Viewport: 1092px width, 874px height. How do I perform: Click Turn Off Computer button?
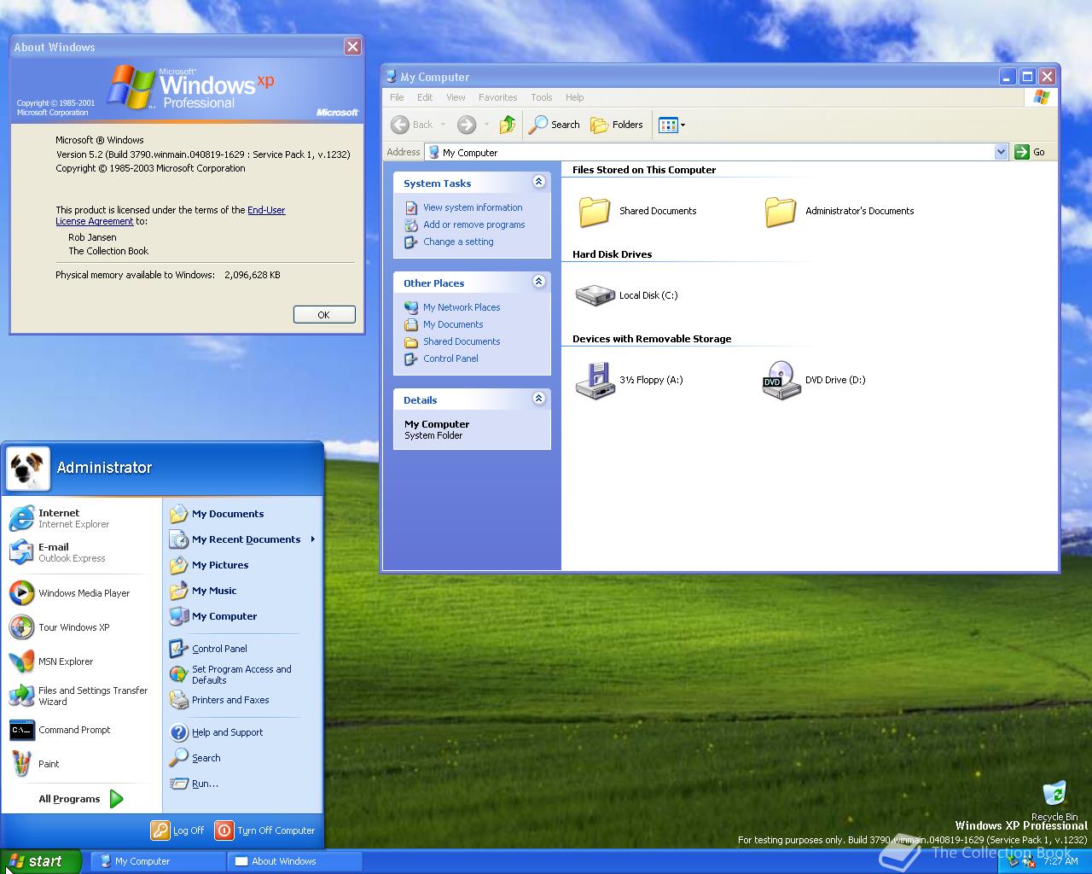click(x=264, y=830)
